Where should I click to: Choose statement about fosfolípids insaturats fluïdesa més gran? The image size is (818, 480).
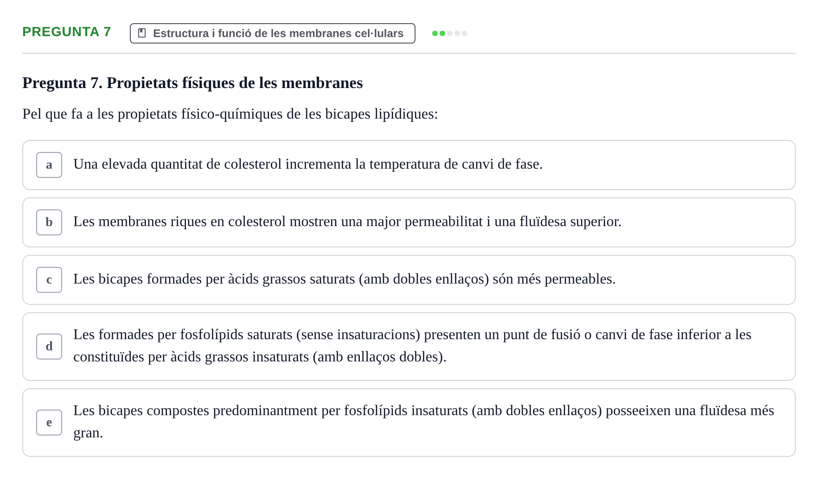(x=409, y=423)
